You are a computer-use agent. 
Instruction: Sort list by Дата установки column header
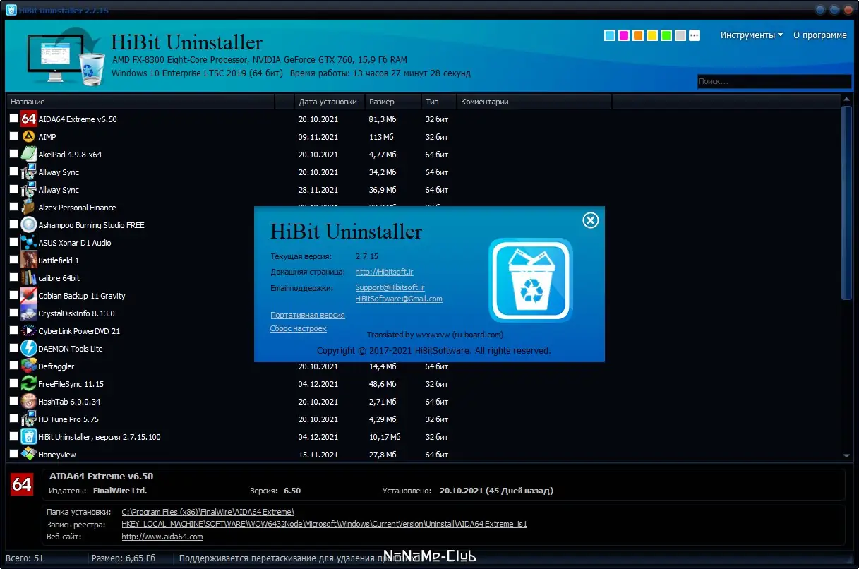[x=330, y=102]
